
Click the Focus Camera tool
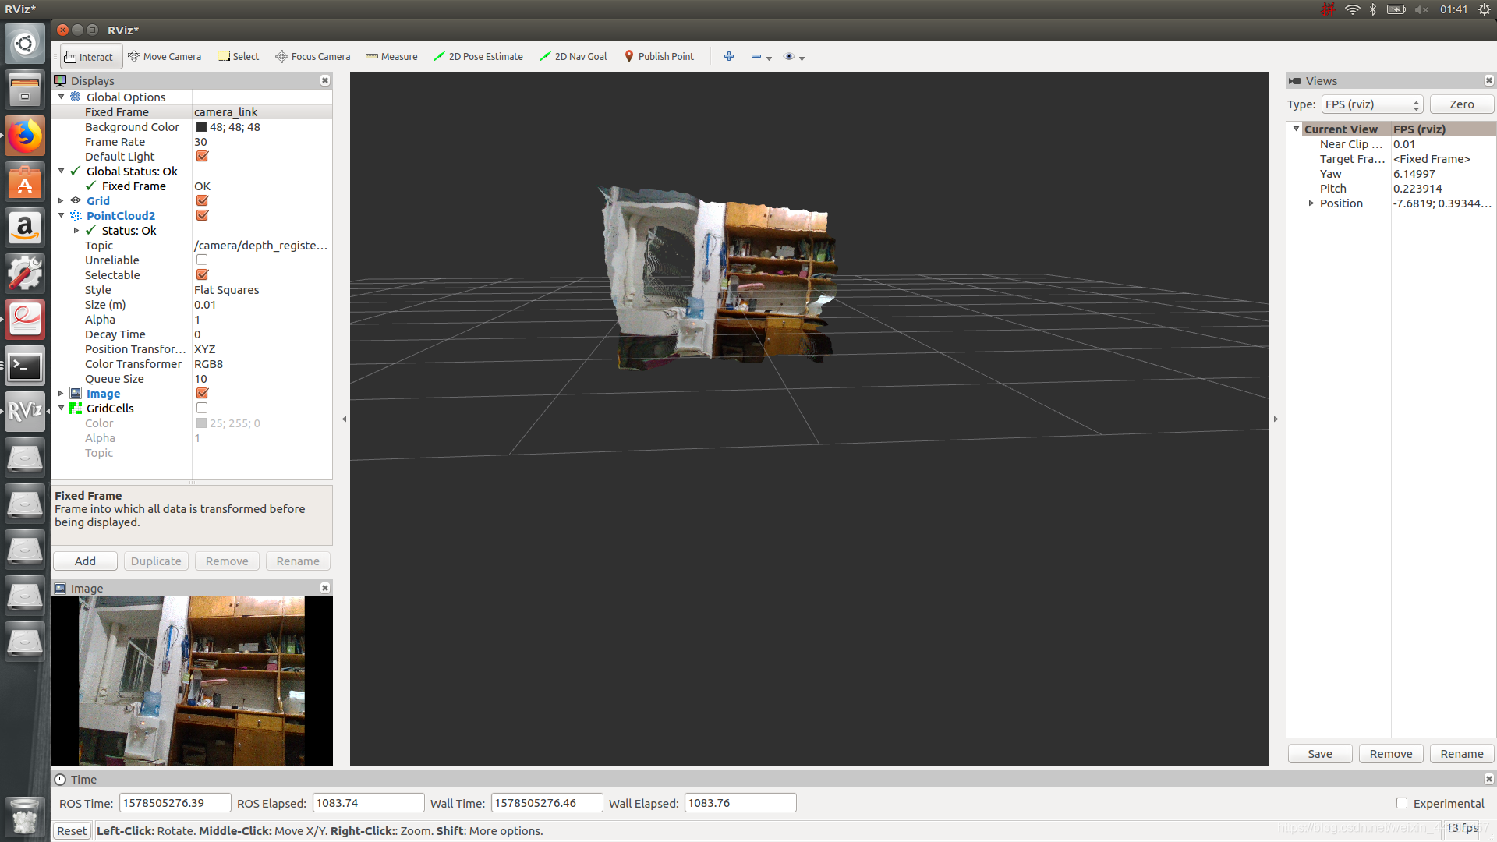(x=313, y=56)
